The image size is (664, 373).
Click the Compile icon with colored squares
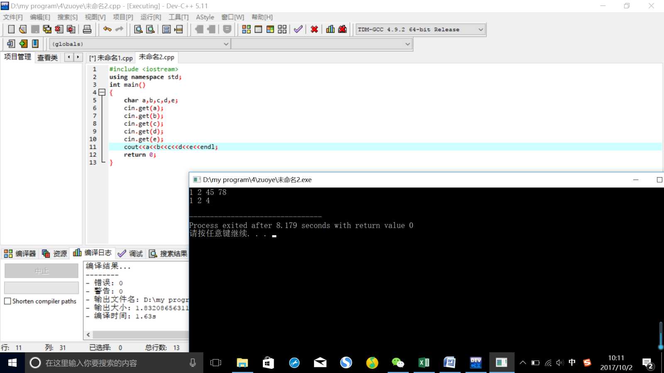(246, 29)
